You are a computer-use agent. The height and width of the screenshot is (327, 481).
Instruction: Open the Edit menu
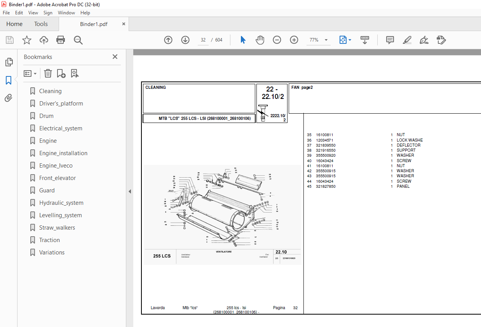point(19,13)
